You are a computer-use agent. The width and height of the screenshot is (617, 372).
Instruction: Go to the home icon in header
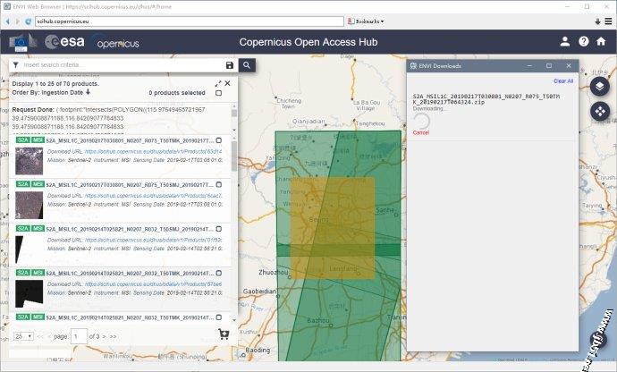(602, 42)
